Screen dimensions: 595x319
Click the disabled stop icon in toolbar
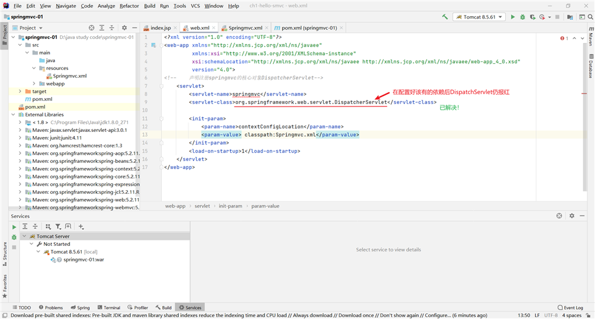point(557,17)
